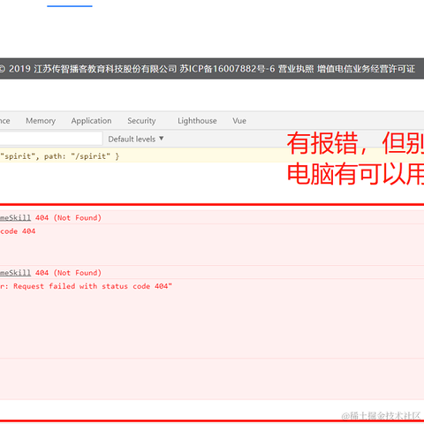Image resolution: width=424 pixels, height=424 pixels.
Task: Click the second "404 (Not Found)" status text
Action: (x=68, y=273)
